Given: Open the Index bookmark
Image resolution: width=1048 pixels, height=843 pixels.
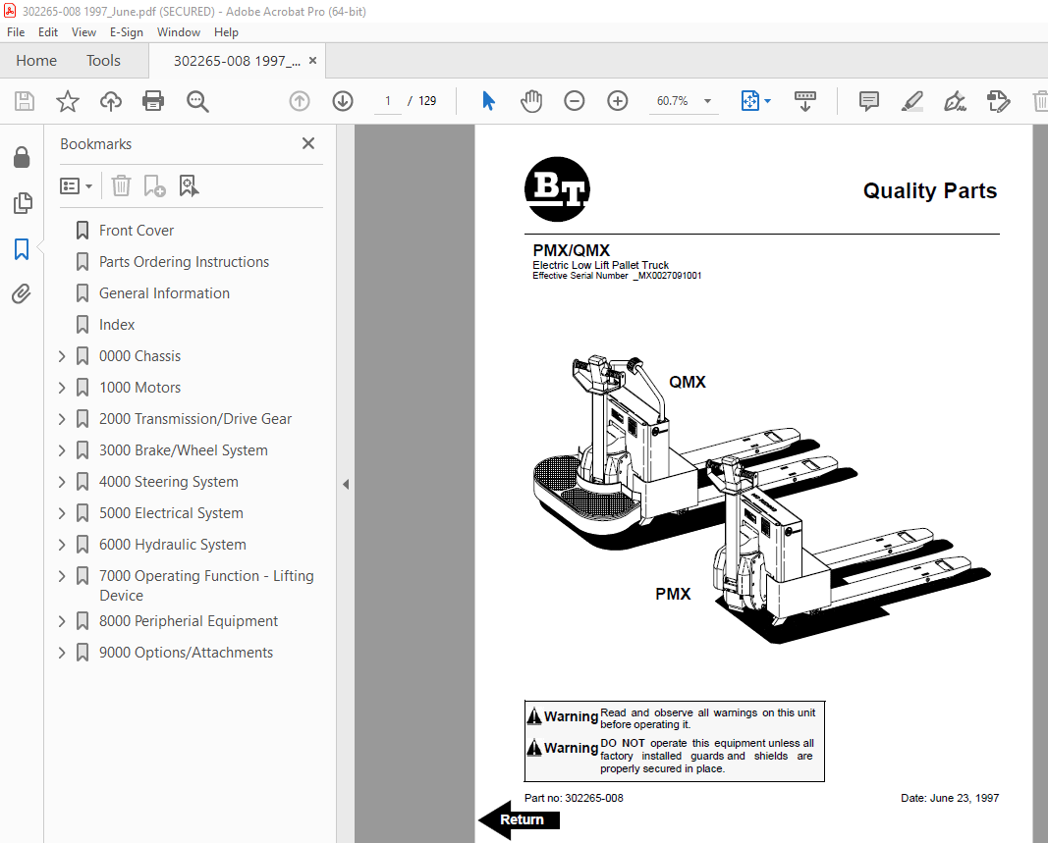Looking at the screenshot, I should [x=117, y=325].
